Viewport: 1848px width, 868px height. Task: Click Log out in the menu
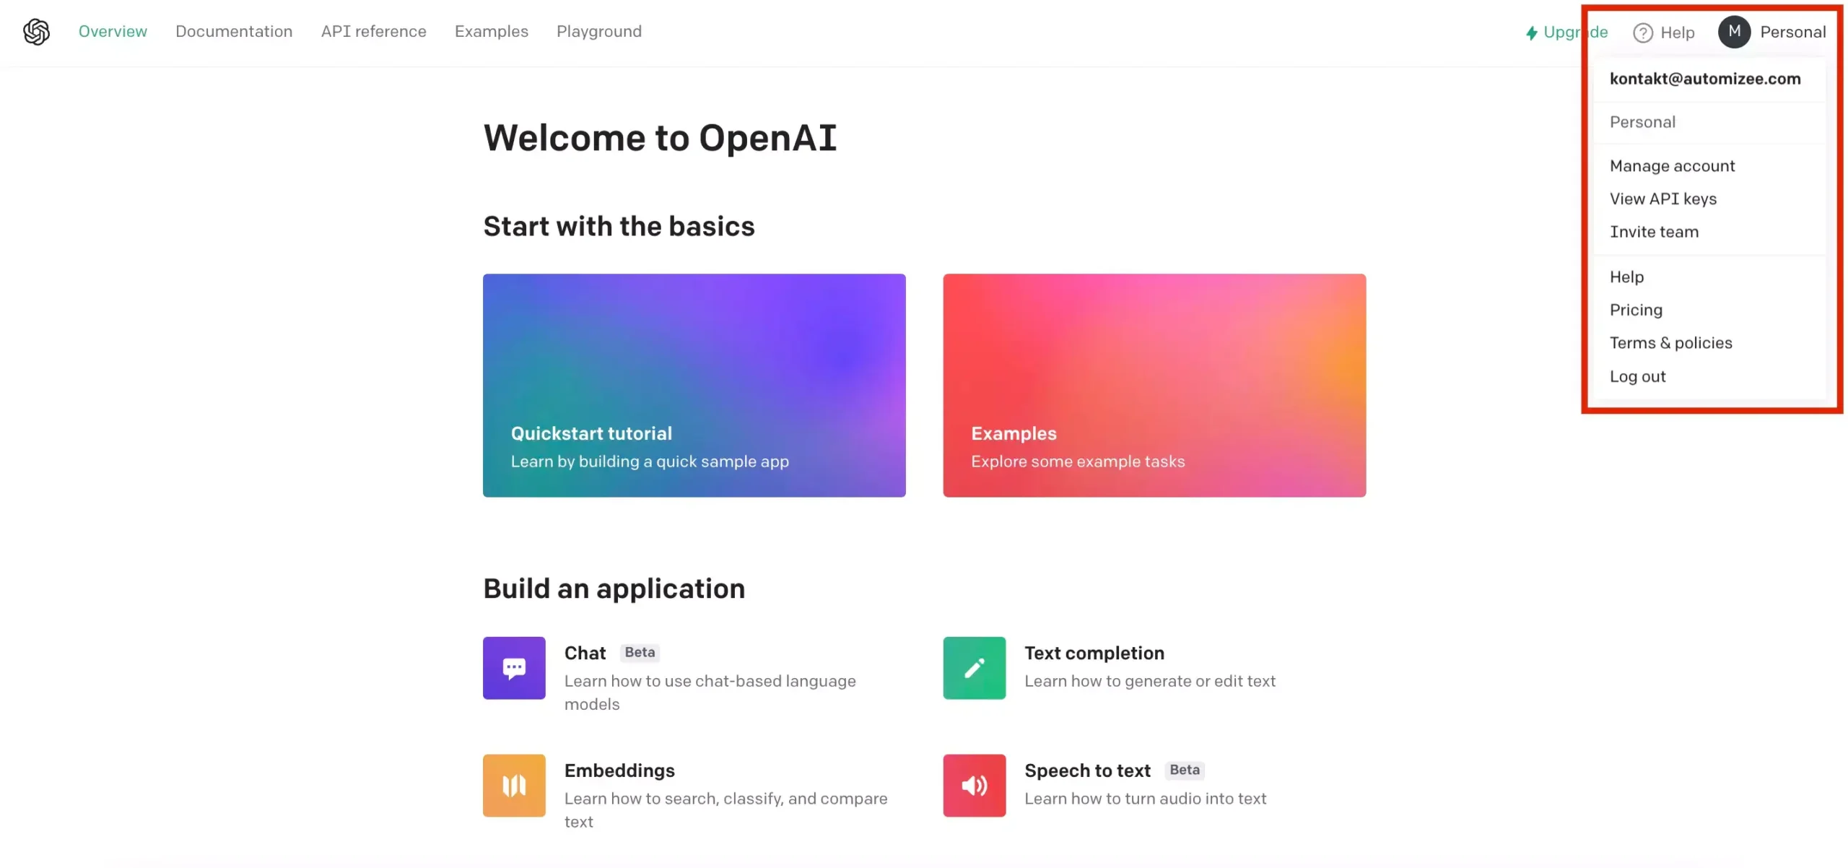coord(1637,376)
